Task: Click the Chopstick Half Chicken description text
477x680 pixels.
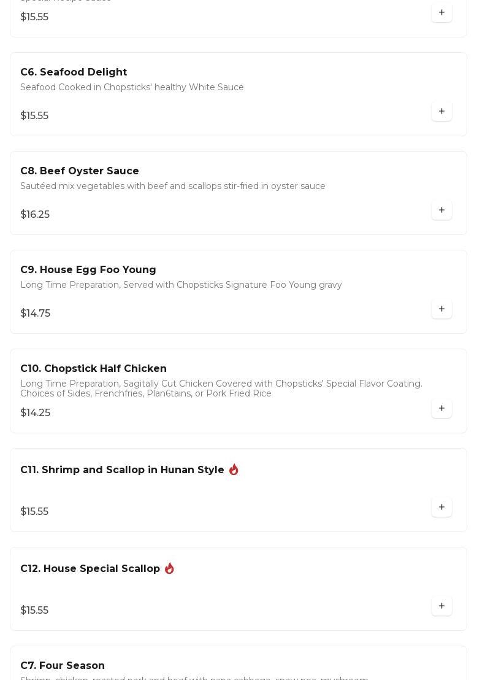Action: click(x=221, y=388)
